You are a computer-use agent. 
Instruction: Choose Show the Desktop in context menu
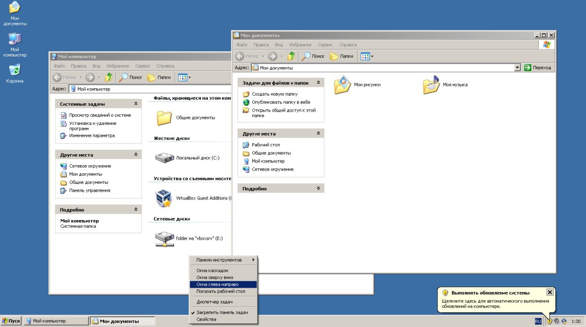pos(224,291)
